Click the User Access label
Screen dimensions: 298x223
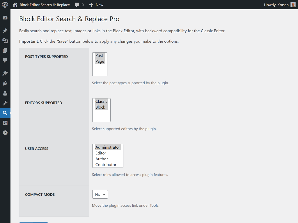point(37,149)
